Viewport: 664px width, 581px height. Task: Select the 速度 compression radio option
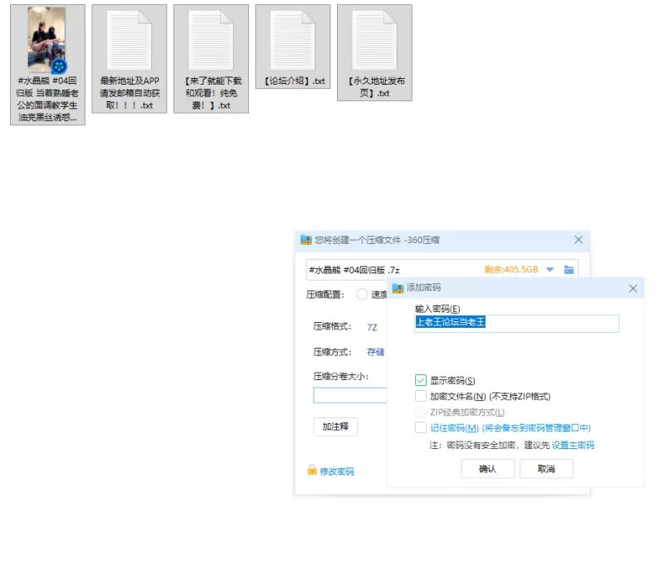coord(362,294)
